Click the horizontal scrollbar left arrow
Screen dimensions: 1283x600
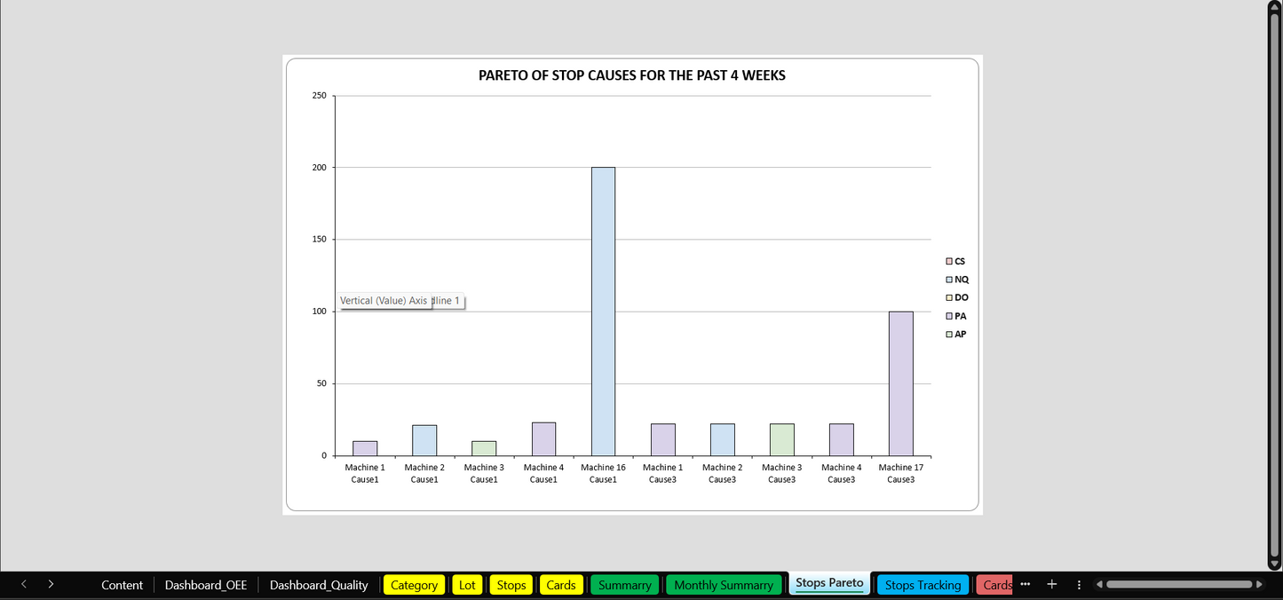1099,584
